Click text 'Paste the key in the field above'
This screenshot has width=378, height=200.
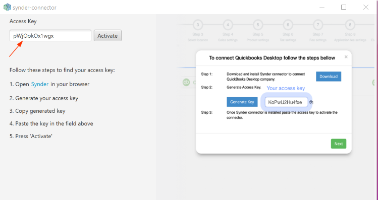point(54,124)
